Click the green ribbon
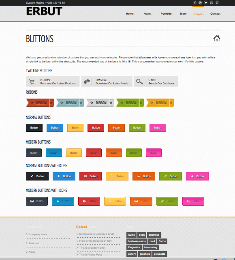Screen dimensions: 235x260 tap(130, 103)
